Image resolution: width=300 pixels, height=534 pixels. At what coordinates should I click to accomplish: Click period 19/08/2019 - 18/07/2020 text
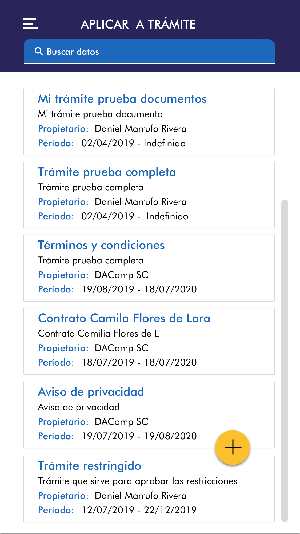139,289
